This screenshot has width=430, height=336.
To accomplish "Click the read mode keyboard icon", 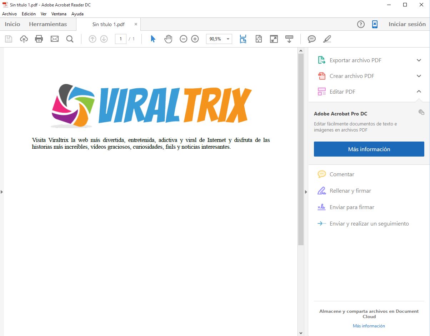I will 289,39.
